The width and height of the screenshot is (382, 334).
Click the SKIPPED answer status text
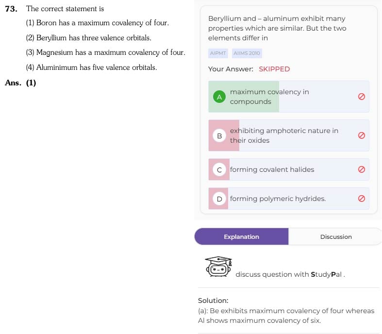[274, 69]
